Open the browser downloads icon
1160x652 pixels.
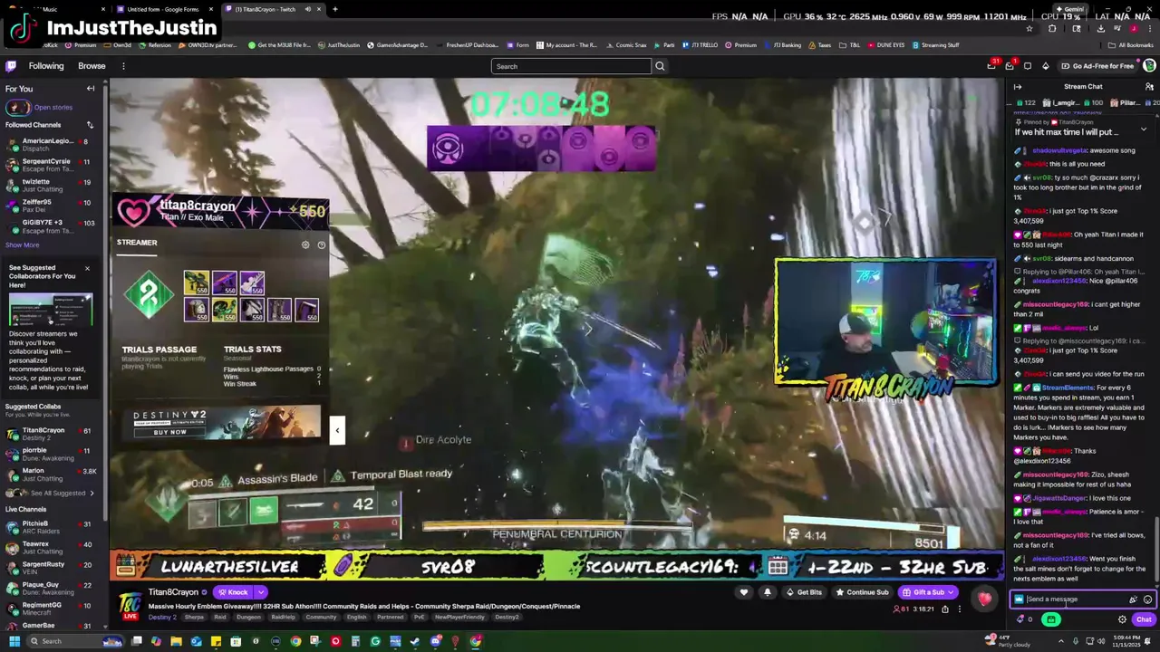point(1100,28)
